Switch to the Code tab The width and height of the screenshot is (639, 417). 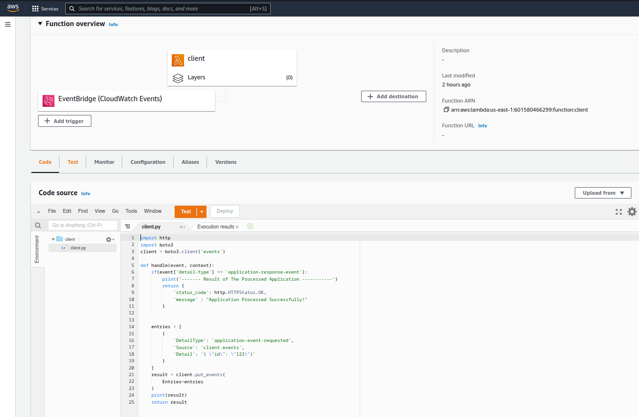(x=45, y=162)
